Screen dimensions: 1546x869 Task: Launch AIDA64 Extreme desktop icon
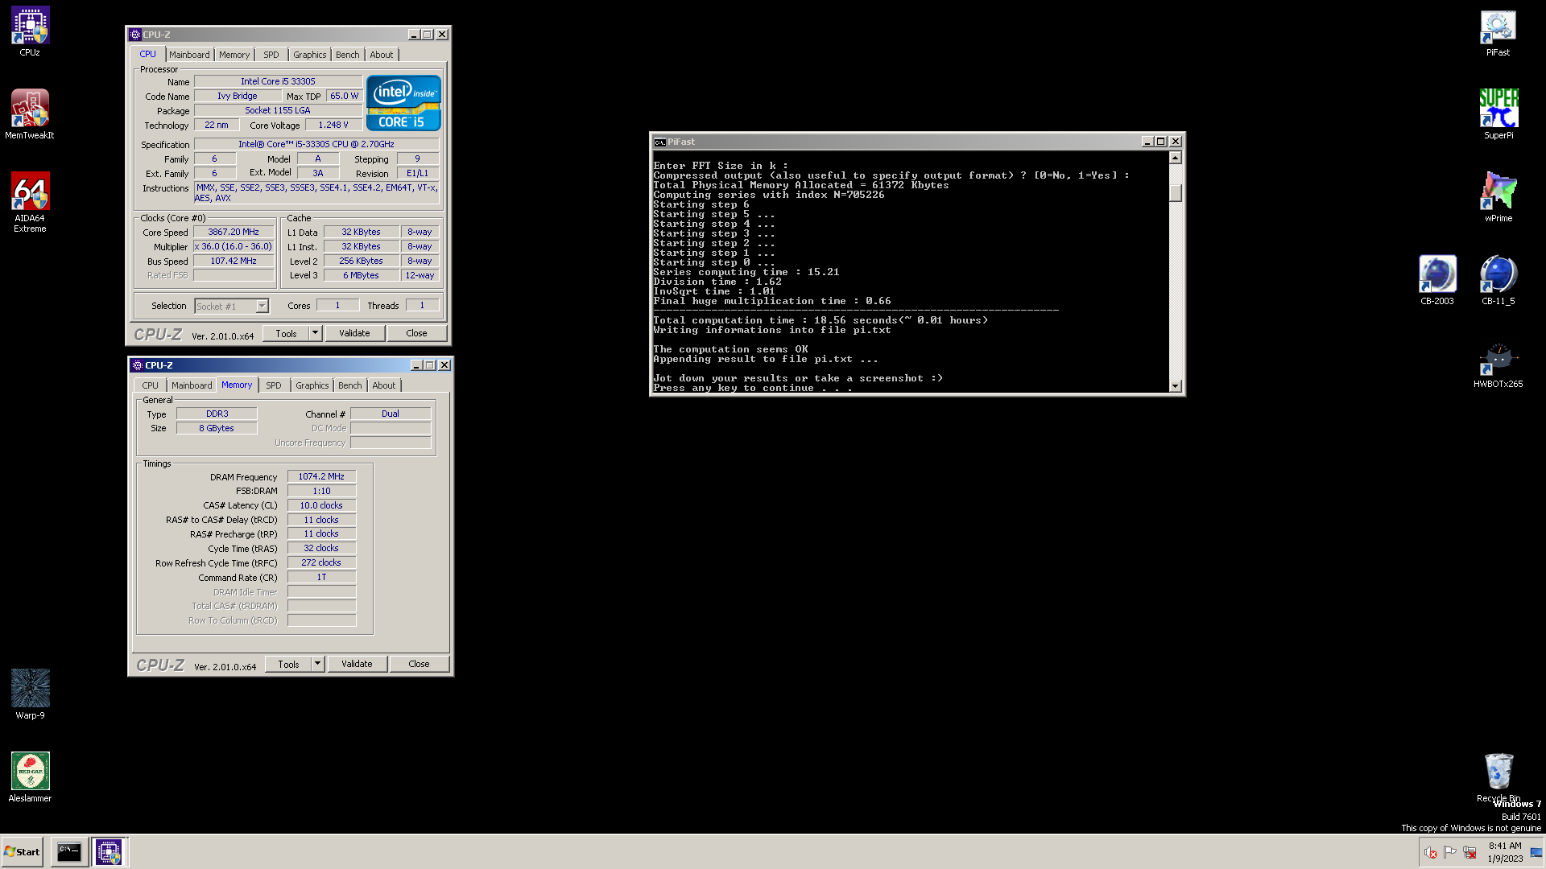point(30,202)
